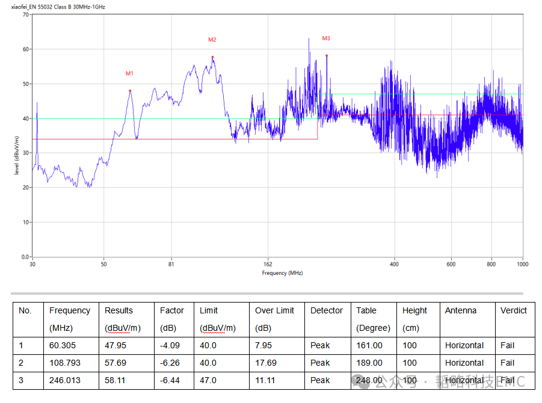Select the frequency cell 108.793
The width and height of the screenshot is (542, 403).
pos(65,363)
